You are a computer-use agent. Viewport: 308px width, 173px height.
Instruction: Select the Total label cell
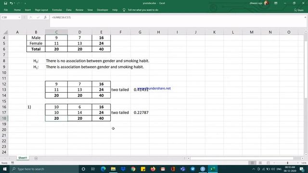pos(36,49)
